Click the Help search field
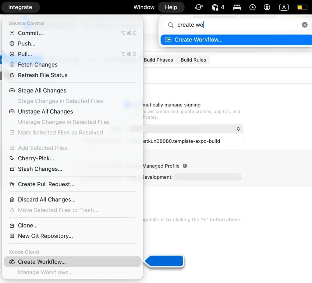Image resolution: width=312 pixels, height=283 pixels. click(x=236, y=25)
